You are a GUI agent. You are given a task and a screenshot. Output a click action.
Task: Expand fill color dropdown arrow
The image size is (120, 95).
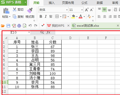[x=77, y=17]
